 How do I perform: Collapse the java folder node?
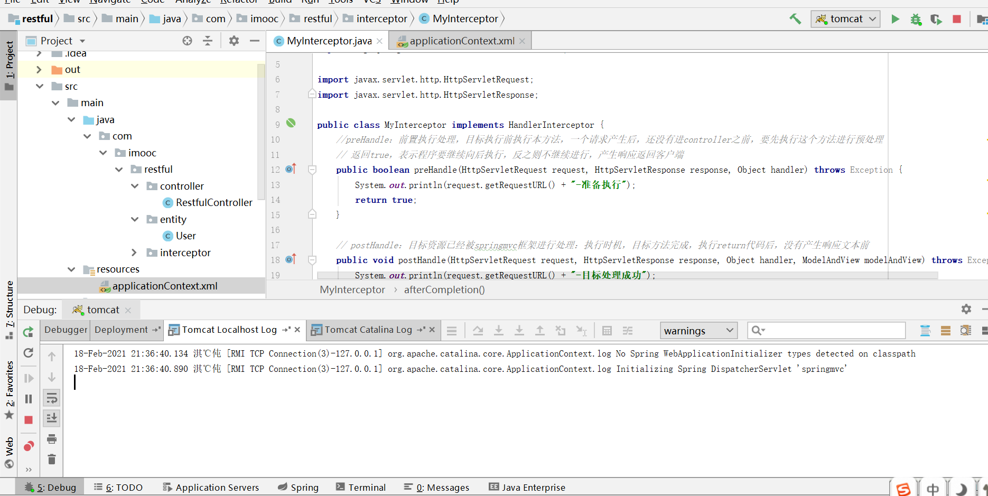tap(71, 119)
